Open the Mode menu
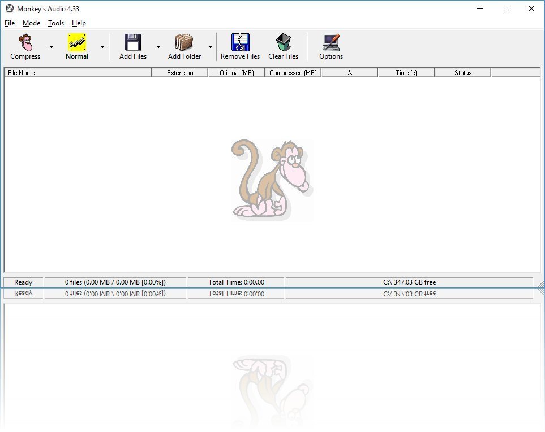This screenshot has width=545, height=432. tap(31, 23)
